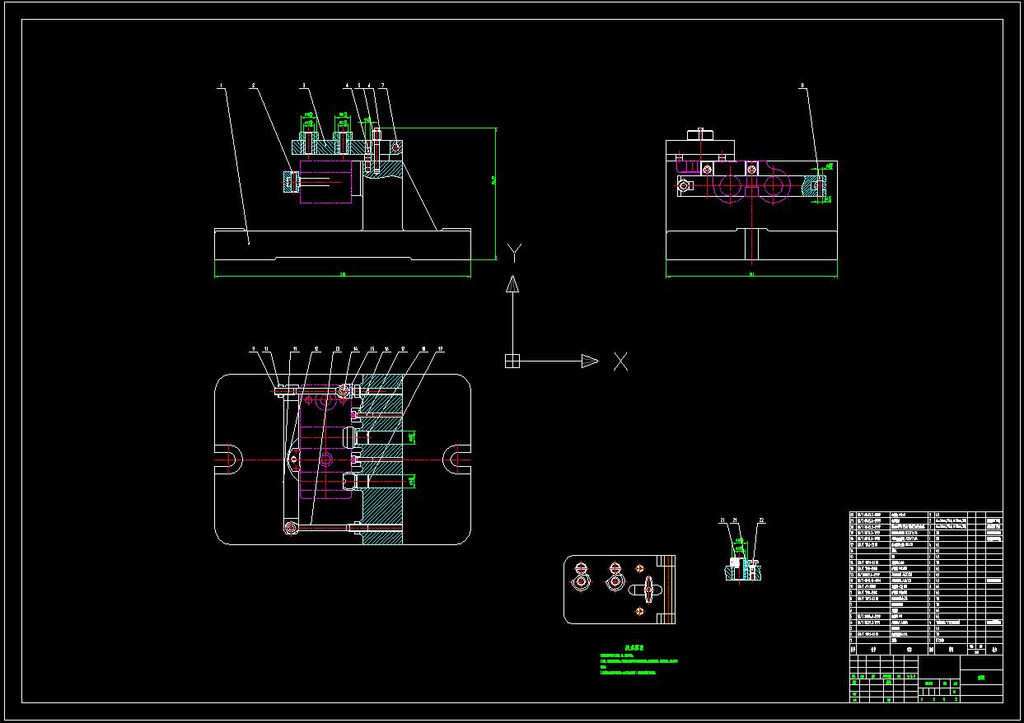Select balloon number 2 in front view
The image size is (1024, 723).
(253, 85)
